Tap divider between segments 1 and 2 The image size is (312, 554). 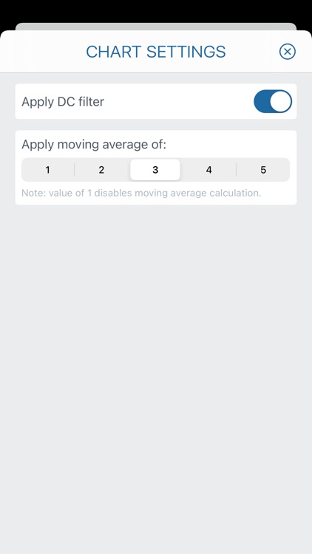tap(74, 170)
